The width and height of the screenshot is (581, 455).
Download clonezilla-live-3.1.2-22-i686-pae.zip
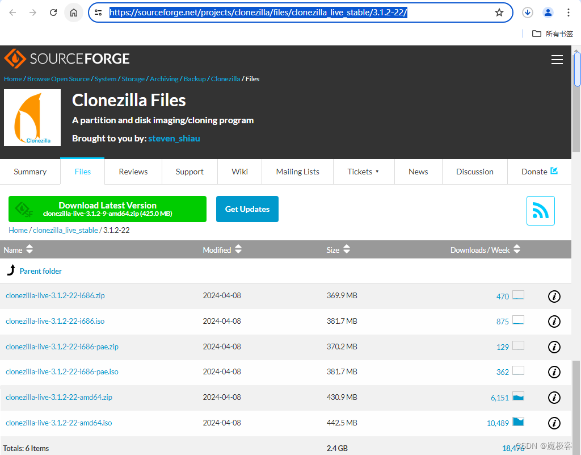[62, 347]
